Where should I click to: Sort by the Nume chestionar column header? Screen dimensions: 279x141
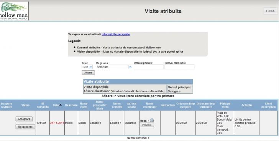(149, 105)
